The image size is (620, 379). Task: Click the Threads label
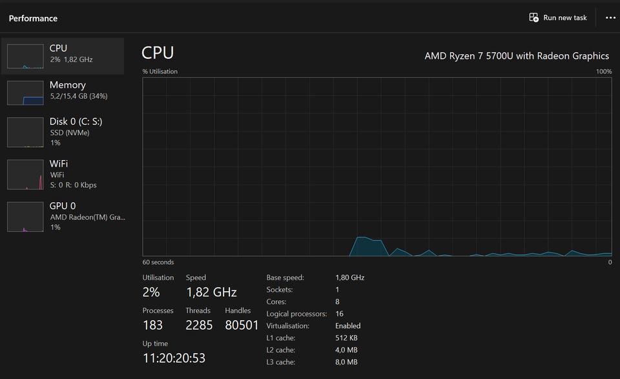coord(198,311)
